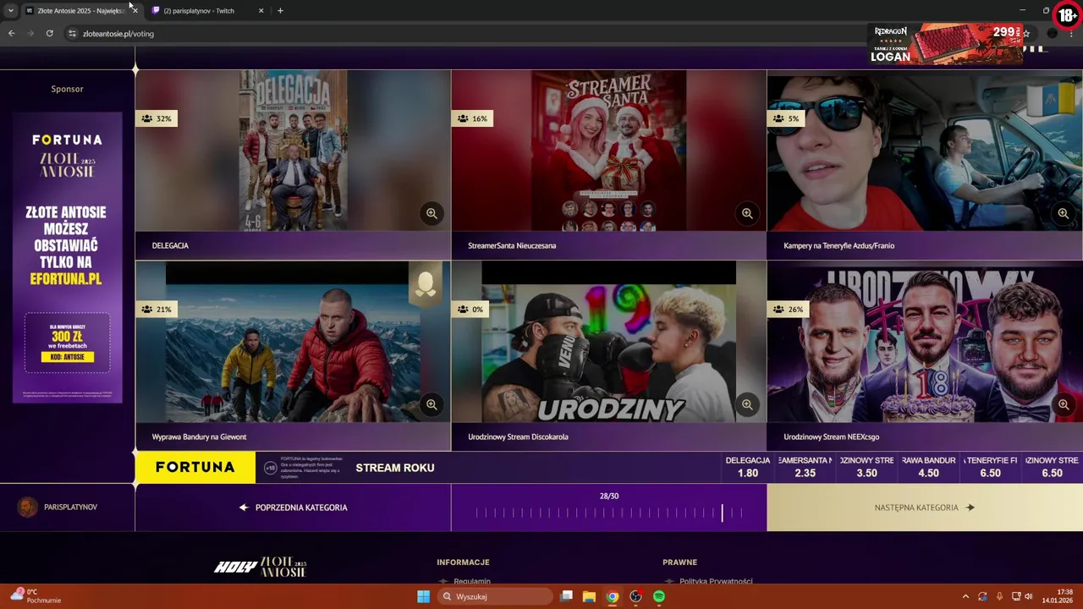Show hidden system tray icons
The width and height of the screenshot is (1083, 609).
965,596
